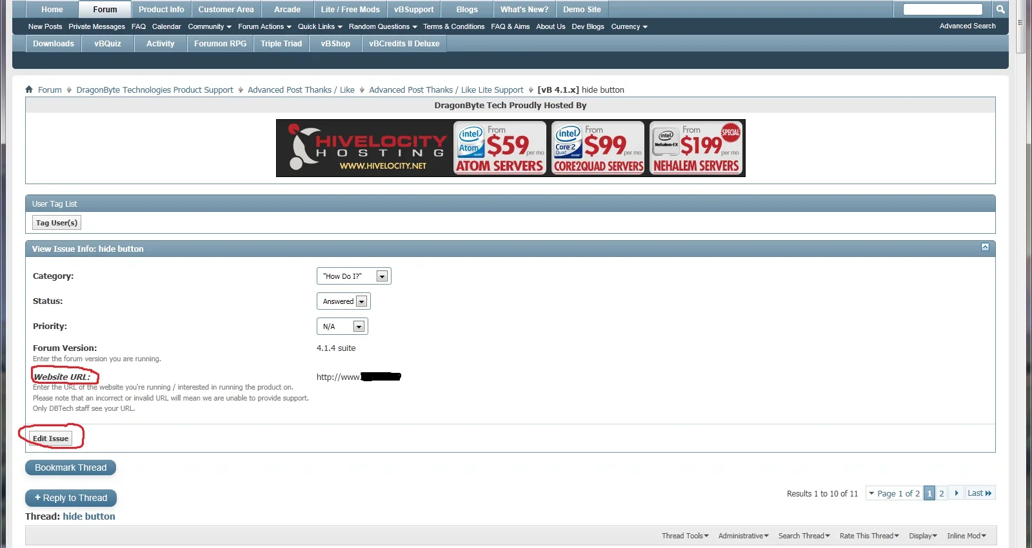This screenshot has width=1032, height=548.
Task: Open the Downloads tab
Action: tap(54, 44)
